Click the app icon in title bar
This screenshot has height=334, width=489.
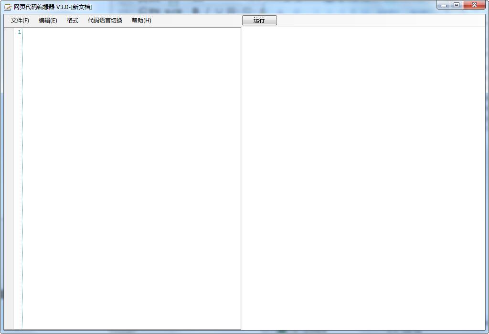coord(8,7)
